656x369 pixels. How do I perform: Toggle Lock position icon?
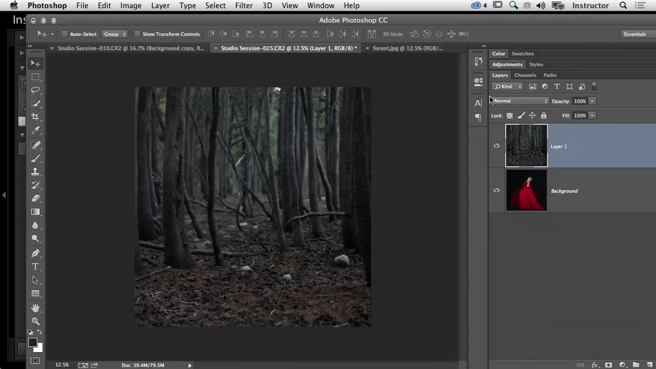coord(532,116)
